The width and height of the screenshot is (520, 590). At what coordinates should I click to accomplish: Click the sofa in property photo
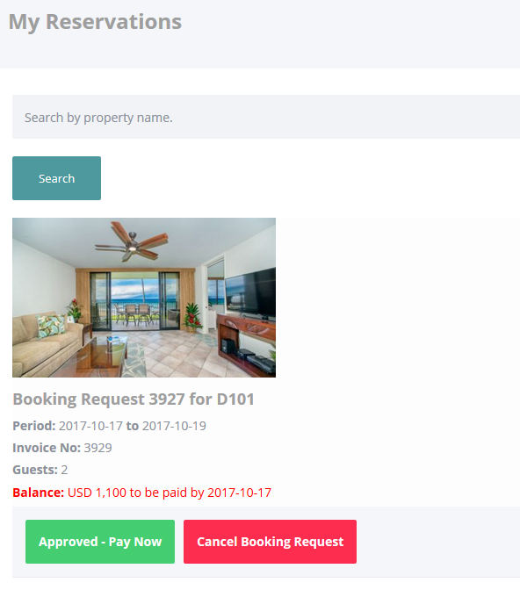click(47, 344)
